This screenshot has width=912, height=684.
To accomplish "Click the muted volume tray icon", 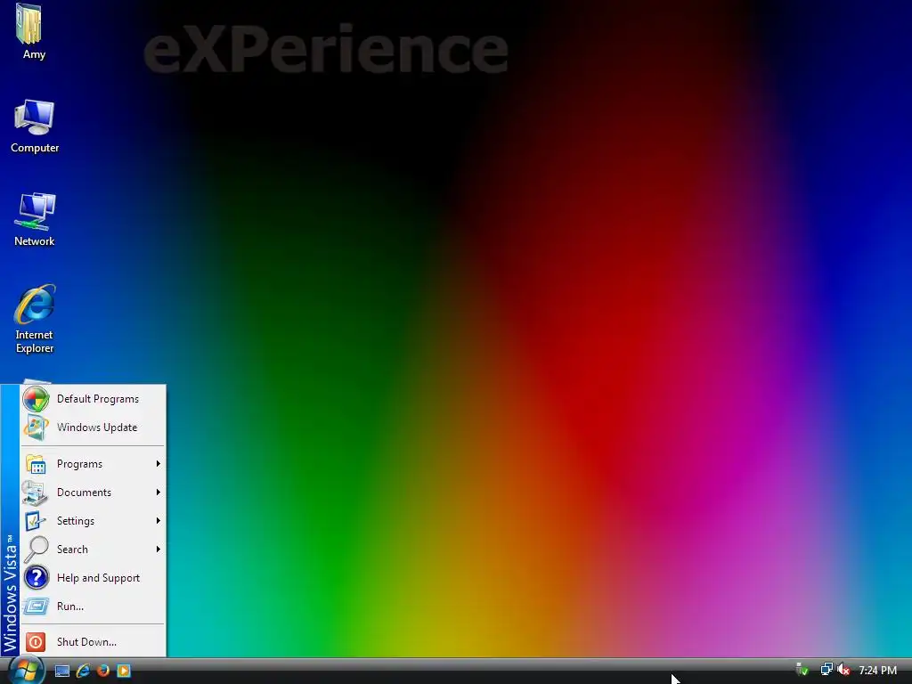I will 843,670.
